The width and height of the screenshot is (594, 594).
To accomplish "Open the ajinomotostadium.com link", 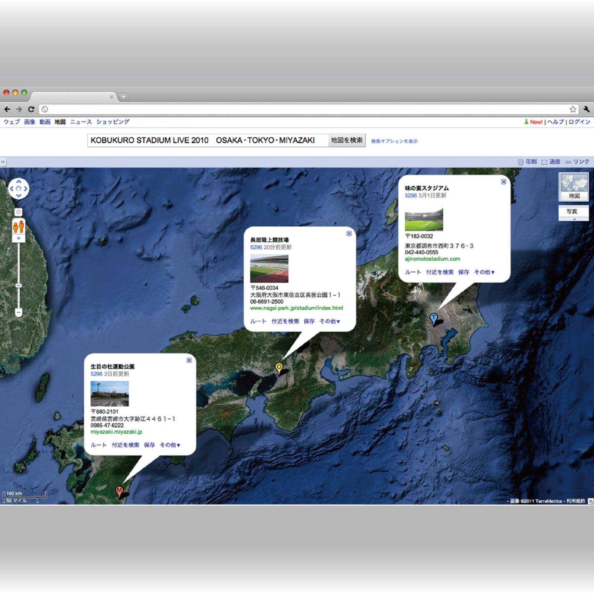I will tap(432, 259).
